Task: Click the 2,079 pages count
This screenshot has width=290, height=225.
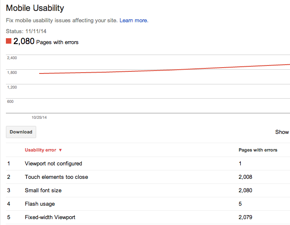Action: click(x=245, y=217)
